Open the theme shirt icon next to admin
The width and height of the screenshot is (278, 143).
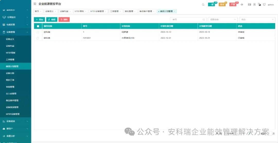coord(264,5)
